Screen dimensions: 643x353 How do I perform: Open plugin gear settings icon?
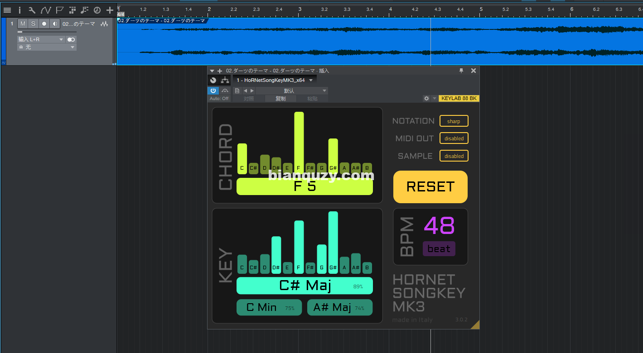pos(426,98)
